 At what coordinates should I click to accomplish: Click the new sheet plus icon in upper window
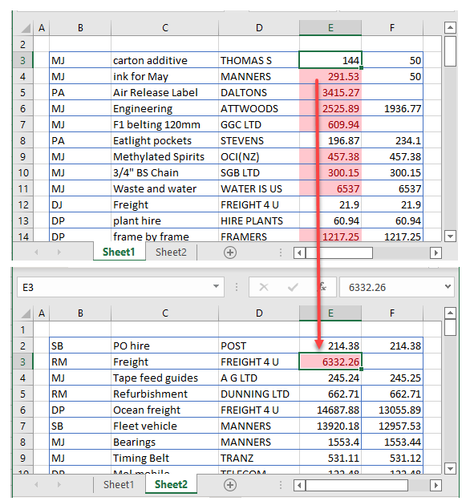point(230,253)
